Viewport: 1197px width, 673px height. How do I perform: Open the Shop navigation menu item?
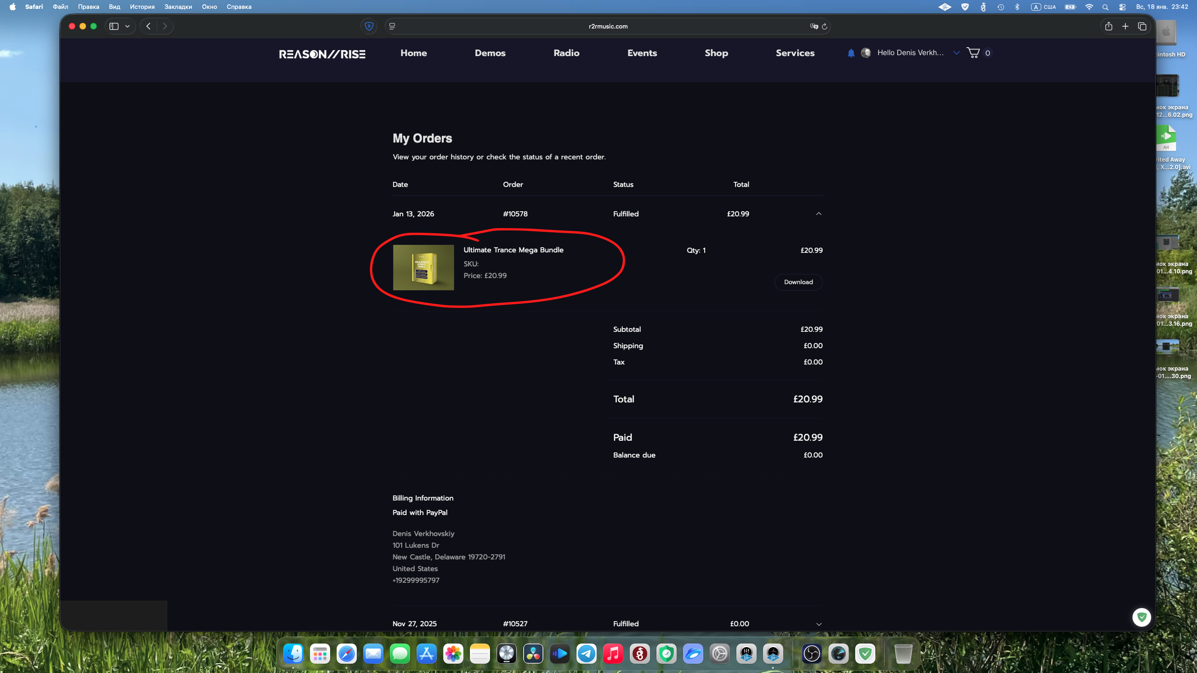pyautogui.click(x=716, y=53)
